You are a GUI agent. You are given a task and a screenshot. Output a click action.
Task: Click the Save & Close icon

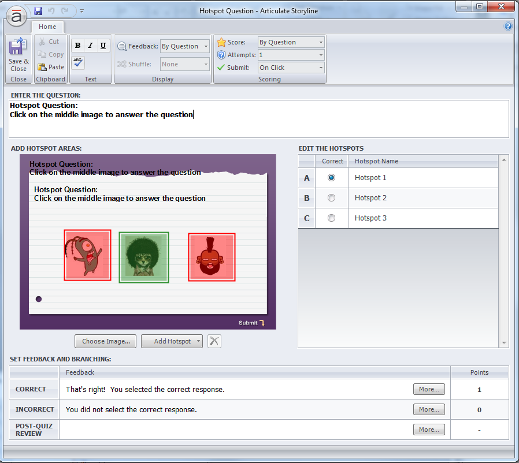[x=18, y=46]
